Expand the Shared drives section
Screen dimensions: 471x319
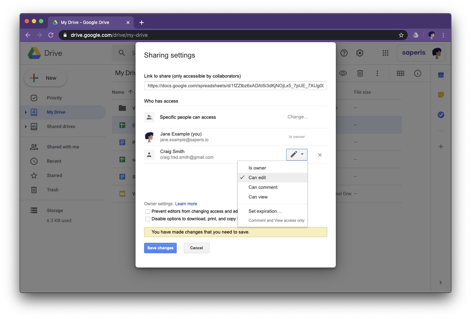(25, 126)
